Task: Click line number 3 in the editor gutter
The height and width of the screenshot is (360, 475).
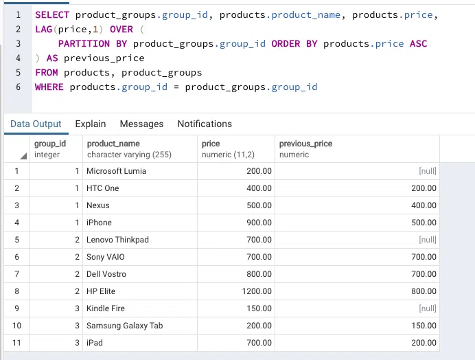Action: 18,44
